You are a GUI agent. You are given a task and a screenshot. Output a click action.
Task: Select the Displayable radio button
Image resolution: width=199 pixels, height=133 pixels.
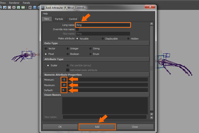click(x=103, y=39)
